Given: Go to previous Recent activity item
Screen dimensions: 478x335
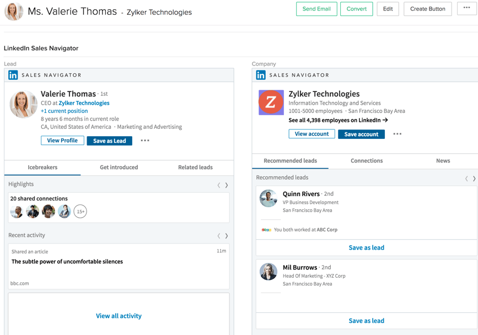Looking at the screenshot, I should pos(218,236).
